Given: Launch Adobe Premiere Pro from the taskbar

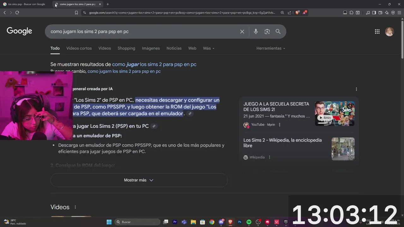Looking at the screenshot, I should coord(175,222).
